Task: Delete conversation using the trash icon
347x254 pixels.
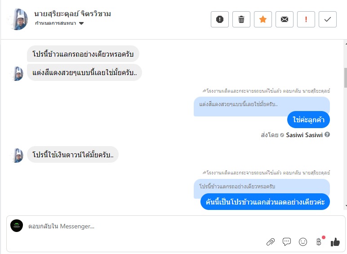Action: click(x=241, y=19)
